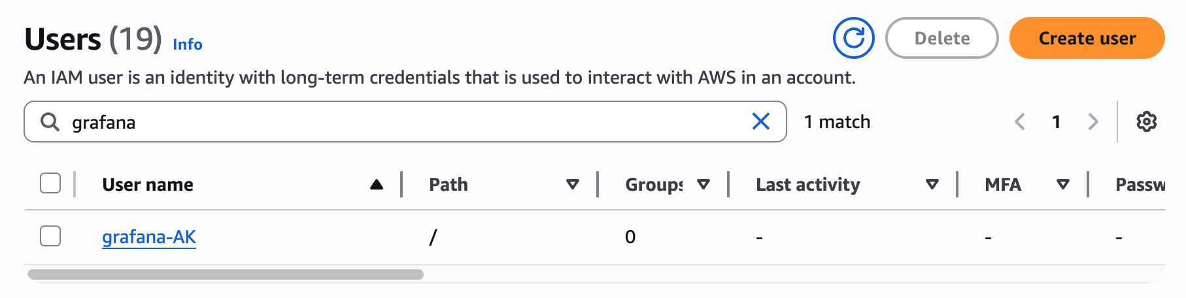Sort by User name ascending arrow
1186x298 pixels.
[x=376, y=185]
